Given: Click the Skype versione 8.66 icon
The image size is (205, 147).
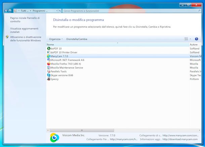Looking at the screenshot, I should [49, 75].
